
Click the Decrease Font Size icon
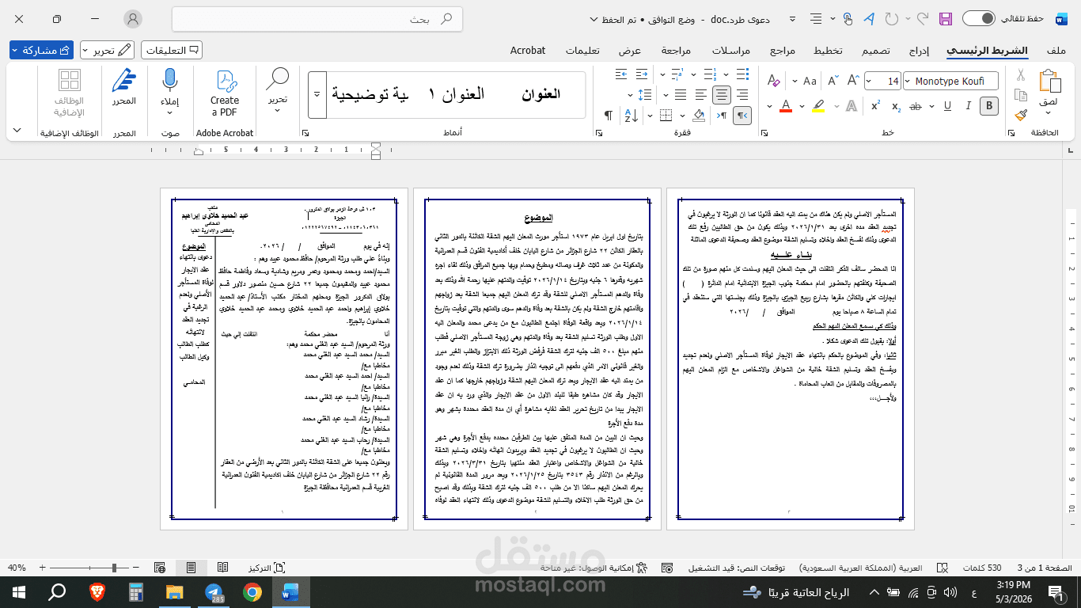click(x=833, y=81)
